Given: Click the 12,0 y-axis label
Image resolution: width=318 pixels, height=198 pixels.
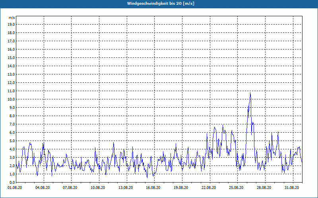Looking at the screenshot, I should coord(11,83).
